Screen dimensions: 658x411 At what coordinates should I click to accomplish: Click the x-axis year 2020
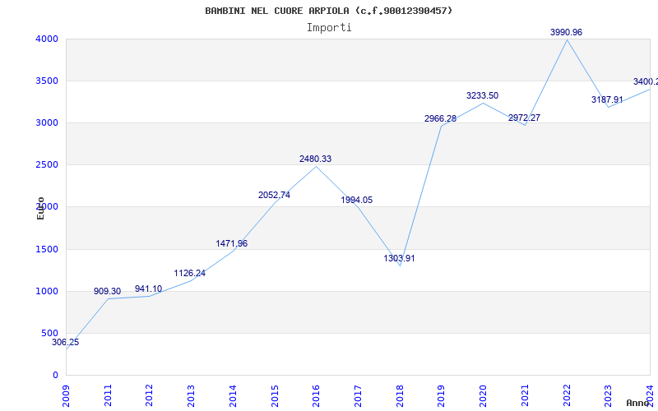pyautogui.click(x=483, y=395)
